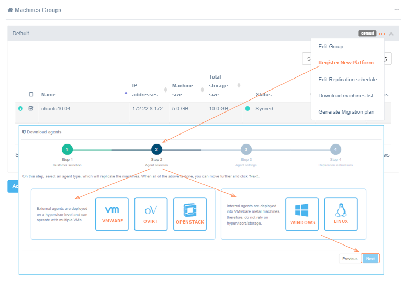This screenshot has width=405, height=290.
Task: Choose Edit Group from dropdown menu
Action: [x=331, y=47]
